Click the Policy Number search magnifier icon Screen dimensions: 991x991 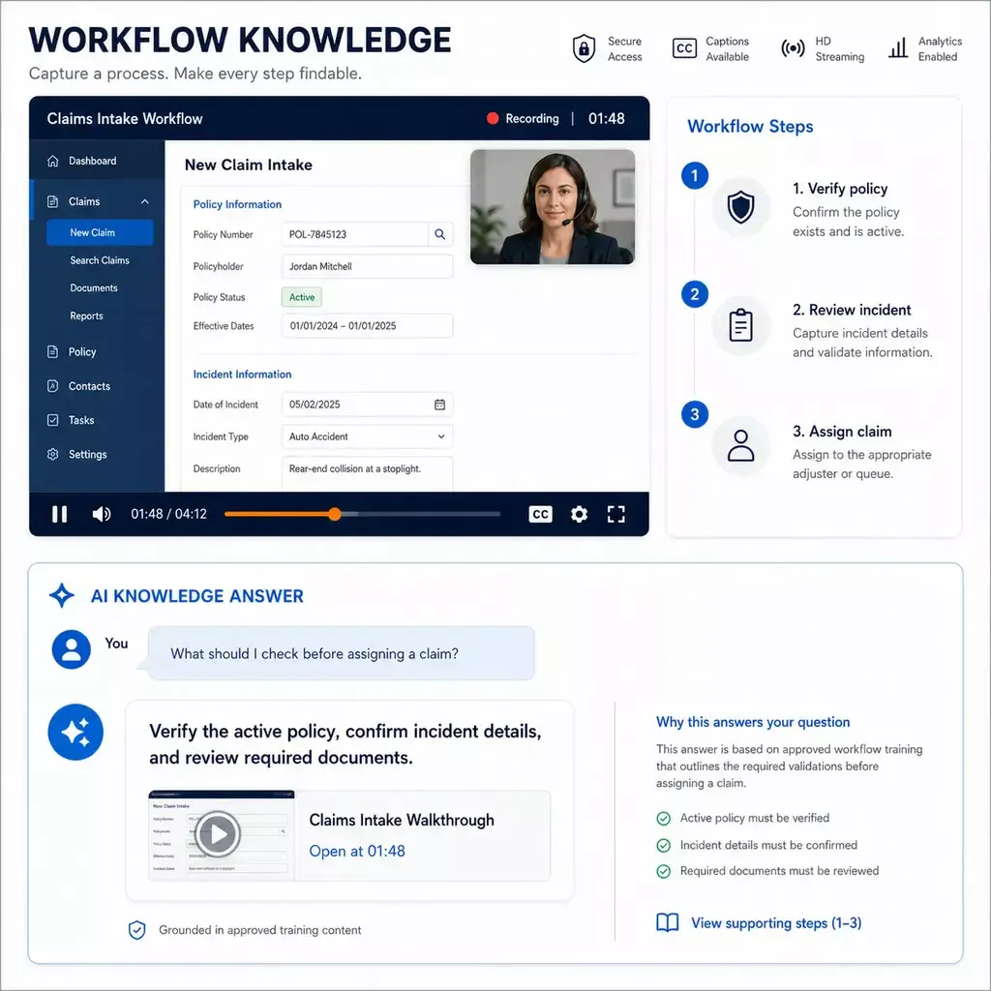[440, 234]
